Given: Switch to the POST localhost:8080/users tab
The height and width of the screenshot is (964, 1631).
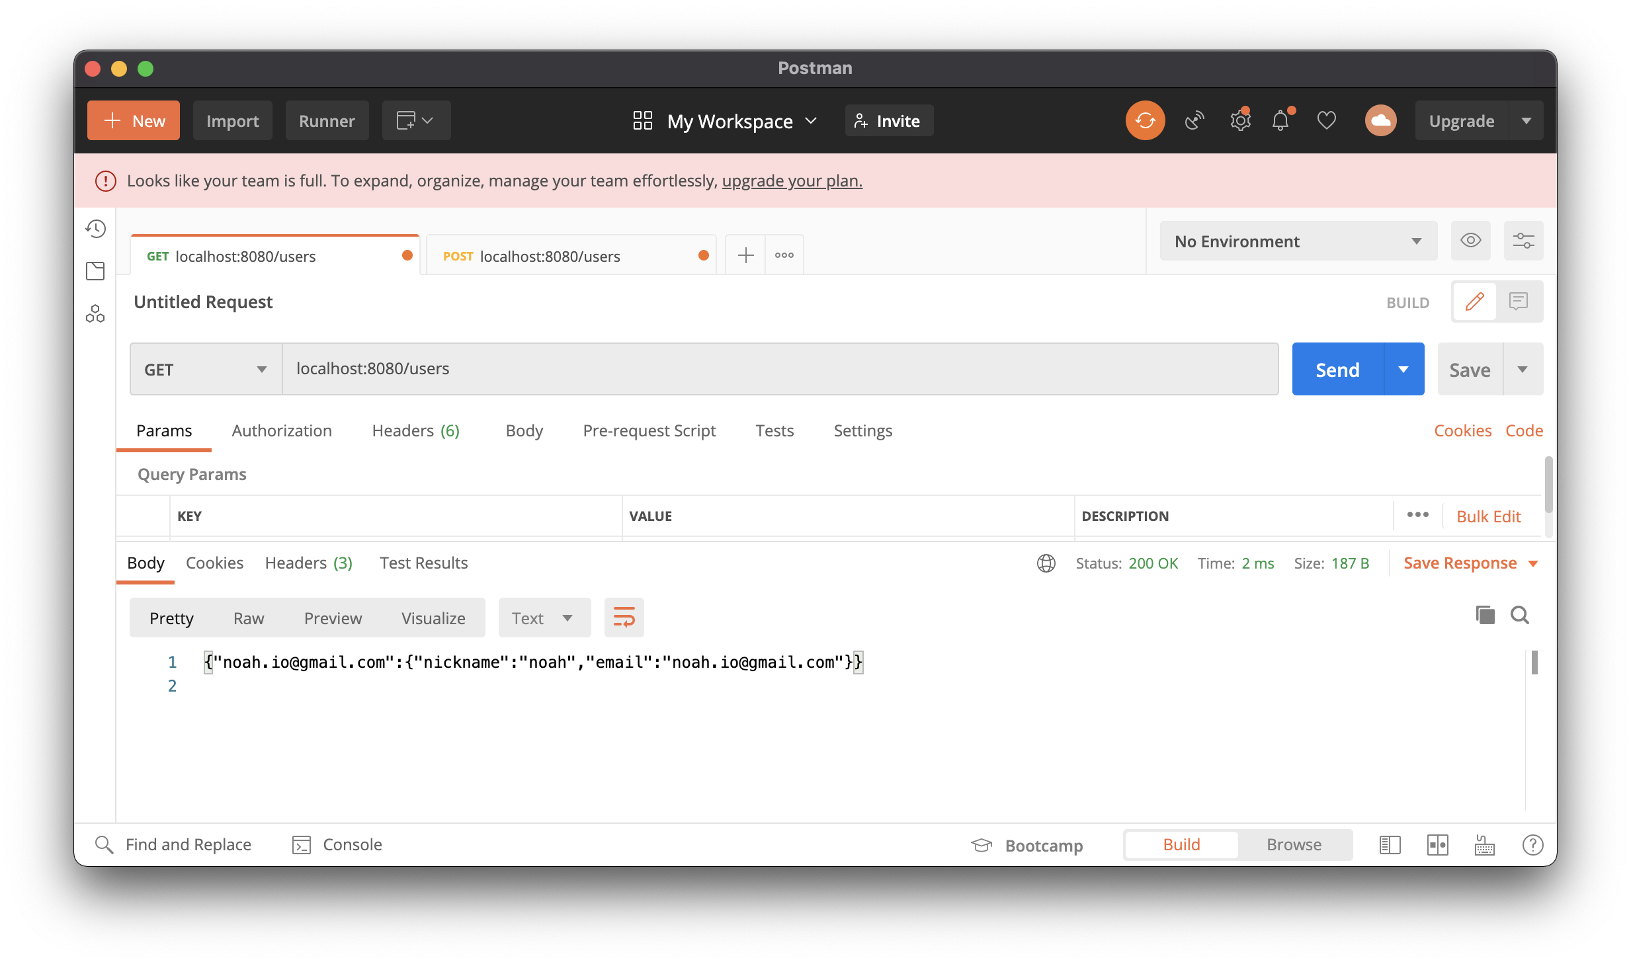Looking at the screenshot, I should (x=571, y=256).
